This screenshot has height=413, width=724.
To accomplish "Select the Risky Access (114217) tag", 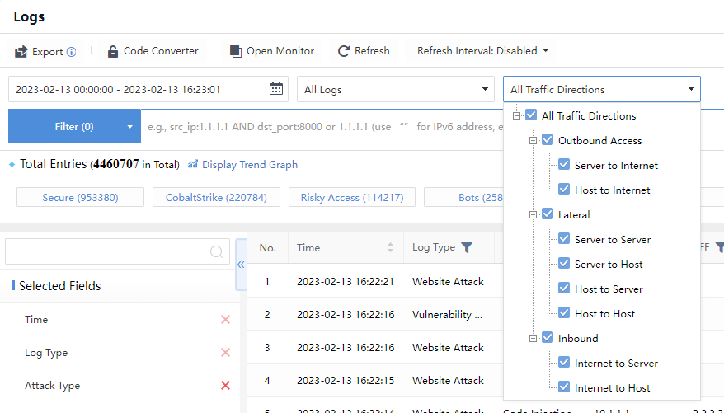I will 352,198.
